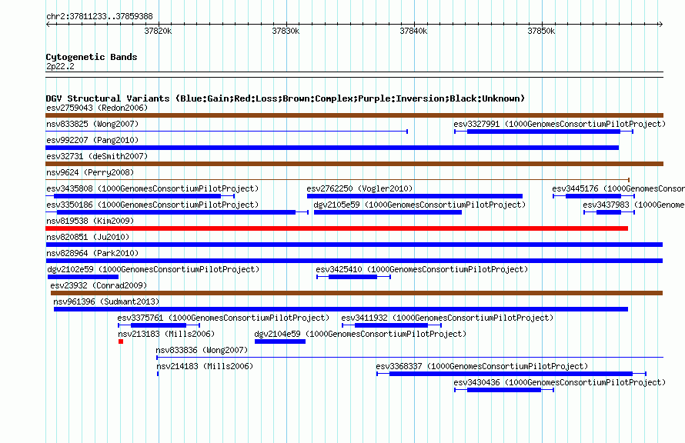685x443 pixels.
Task: Click the 37830k ruler position
Action: 286,31
